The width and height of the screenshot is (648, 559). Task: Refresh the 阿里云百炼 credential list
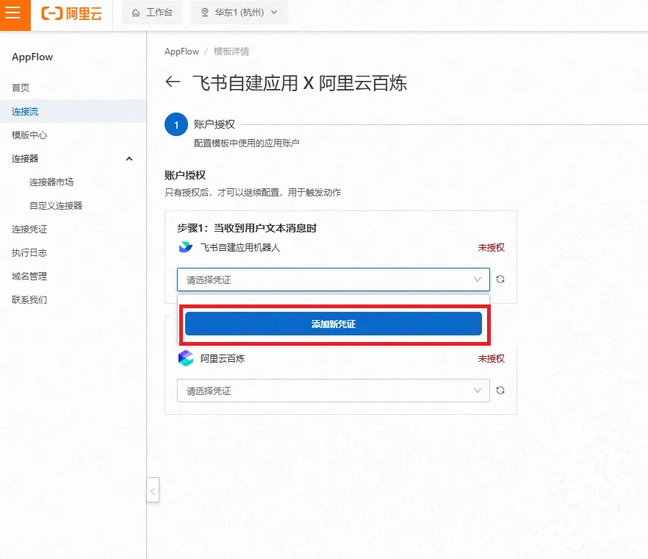(500, 390)
